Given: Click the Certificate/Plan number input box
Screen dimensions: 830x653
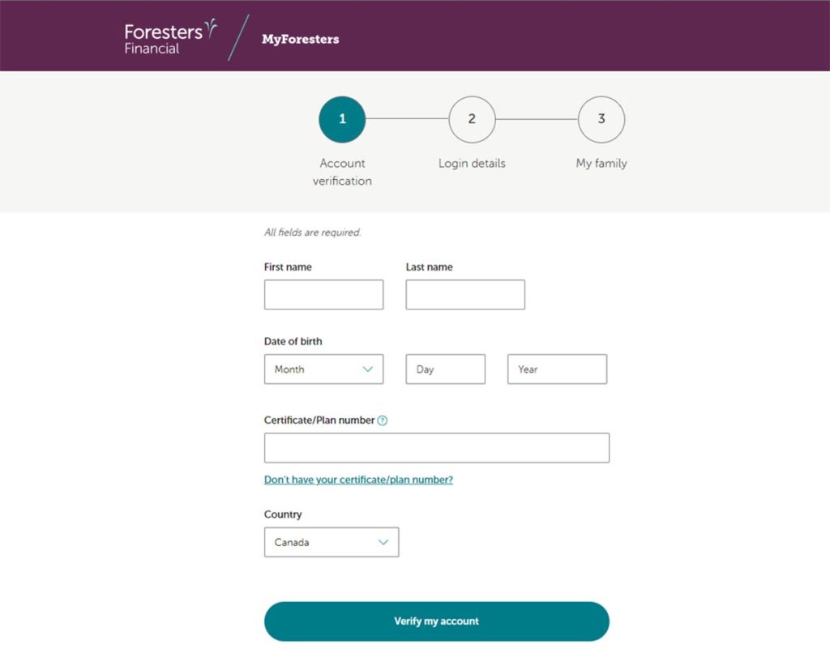Looking at the screenshot, I should pyautogui.click(x=437, y=446).
